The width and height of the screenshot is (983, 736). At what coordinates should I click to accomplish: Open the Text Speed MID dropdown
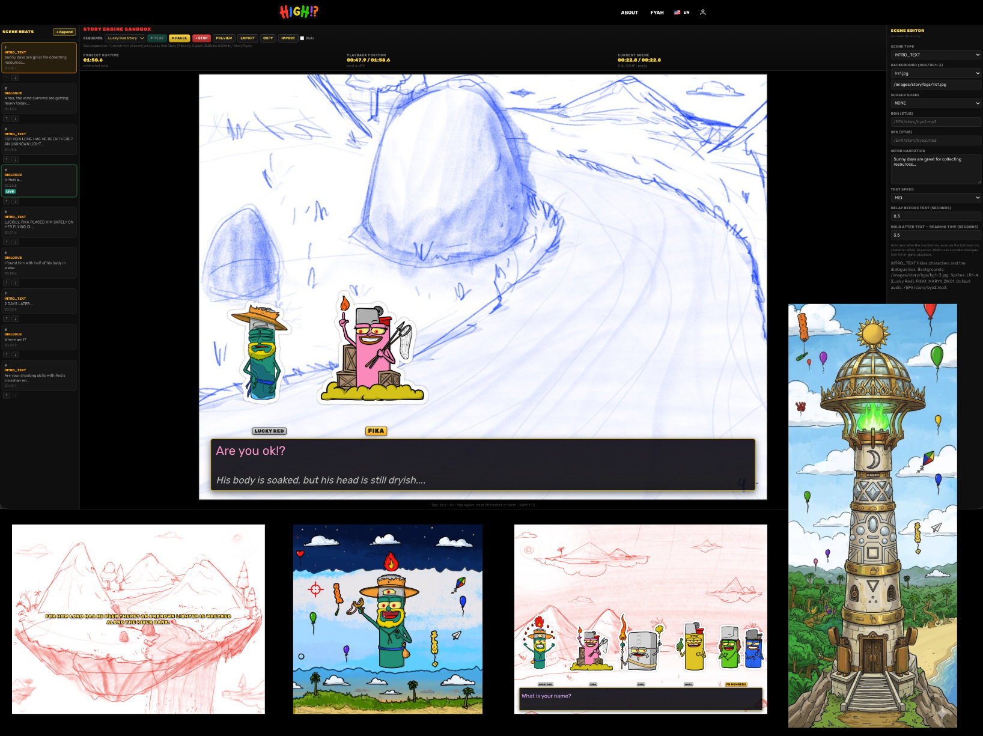(x=936, y=197)
